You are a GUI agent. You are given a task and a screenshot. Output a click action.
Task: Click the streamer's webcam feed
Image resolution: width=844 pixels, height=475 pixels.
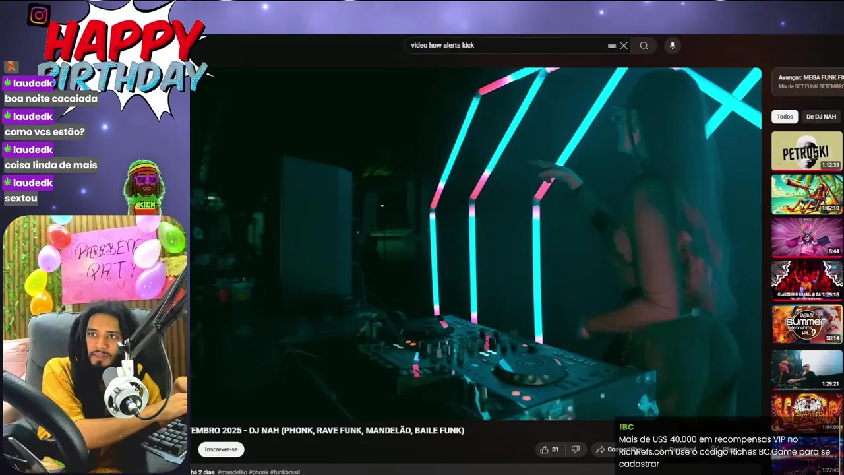pyautogui.click(x=95, y=343)
